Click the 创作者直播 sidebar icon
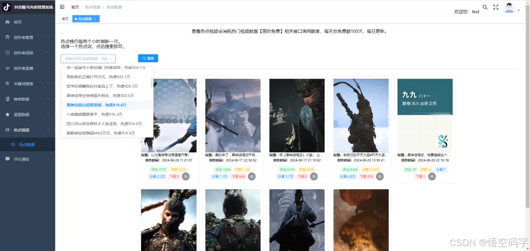 [7, 68]
